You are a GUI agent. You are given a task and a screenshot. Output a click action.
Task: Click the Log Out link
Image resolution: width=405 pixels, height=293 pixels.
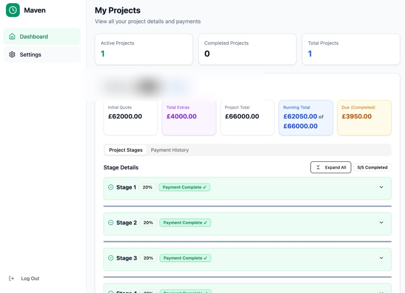coord(29,278)
